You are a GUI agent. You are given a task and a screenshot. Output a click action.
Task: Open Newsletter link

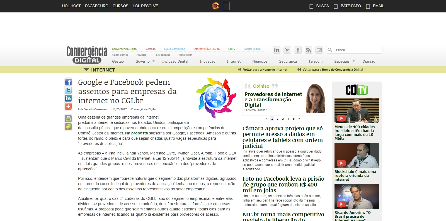[x=185, y=55]
